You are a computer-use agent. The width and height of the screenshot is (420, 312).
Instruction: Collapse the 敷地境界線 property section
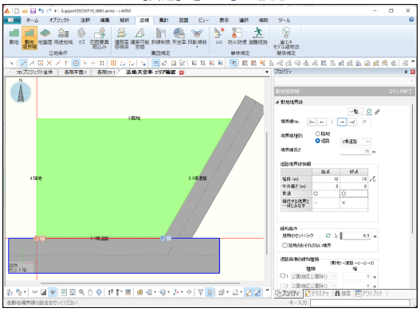click(277, 102)
